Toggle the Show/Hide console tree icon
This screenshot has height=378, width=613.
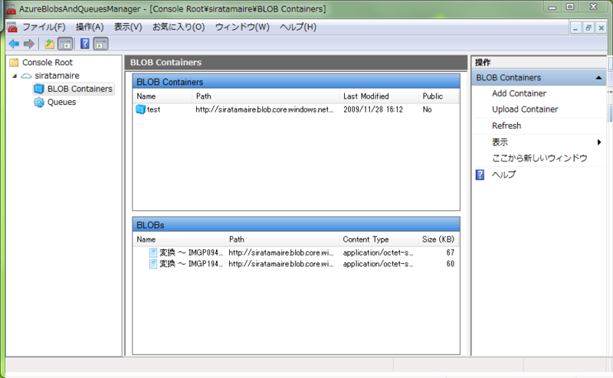65,44
